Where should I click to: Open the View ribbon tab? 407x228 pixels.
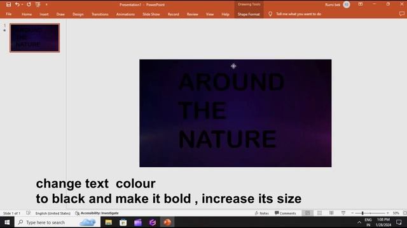click(x=210, y=14)
